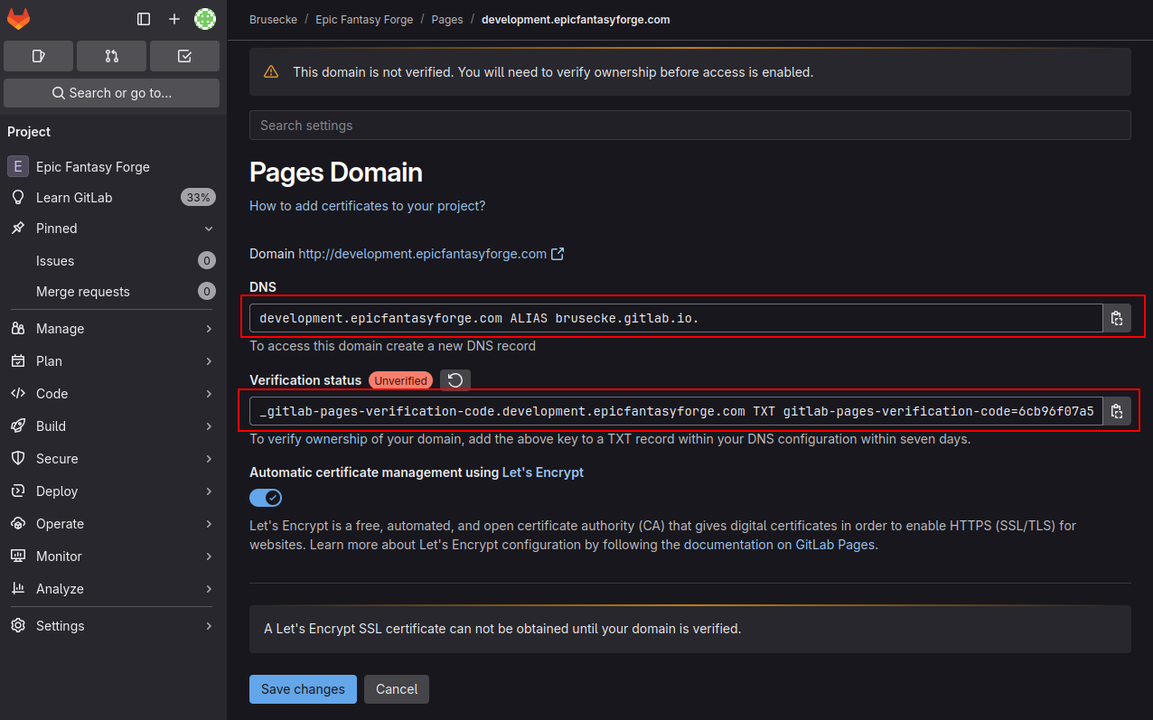Click the Cancel button
Screen dimensions: 1153x720
point(397,689)
